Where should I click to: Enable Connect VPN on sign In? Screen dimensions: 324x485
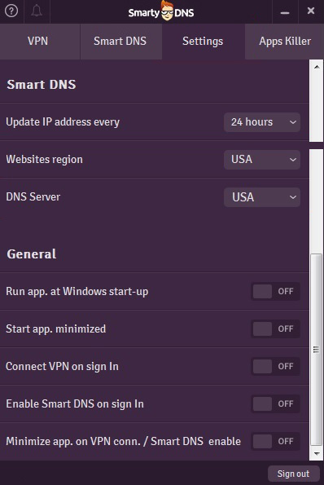coord(275,366)
